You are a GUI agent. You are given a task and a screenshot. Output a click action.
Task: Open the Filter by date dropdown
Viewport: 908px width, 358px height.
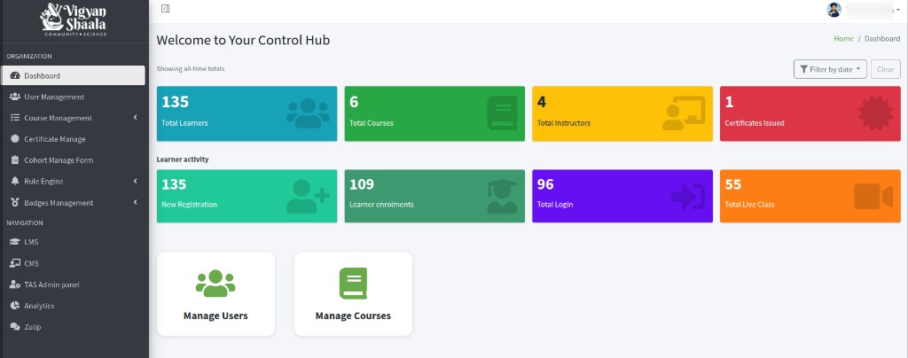click(x=830, y=69)
